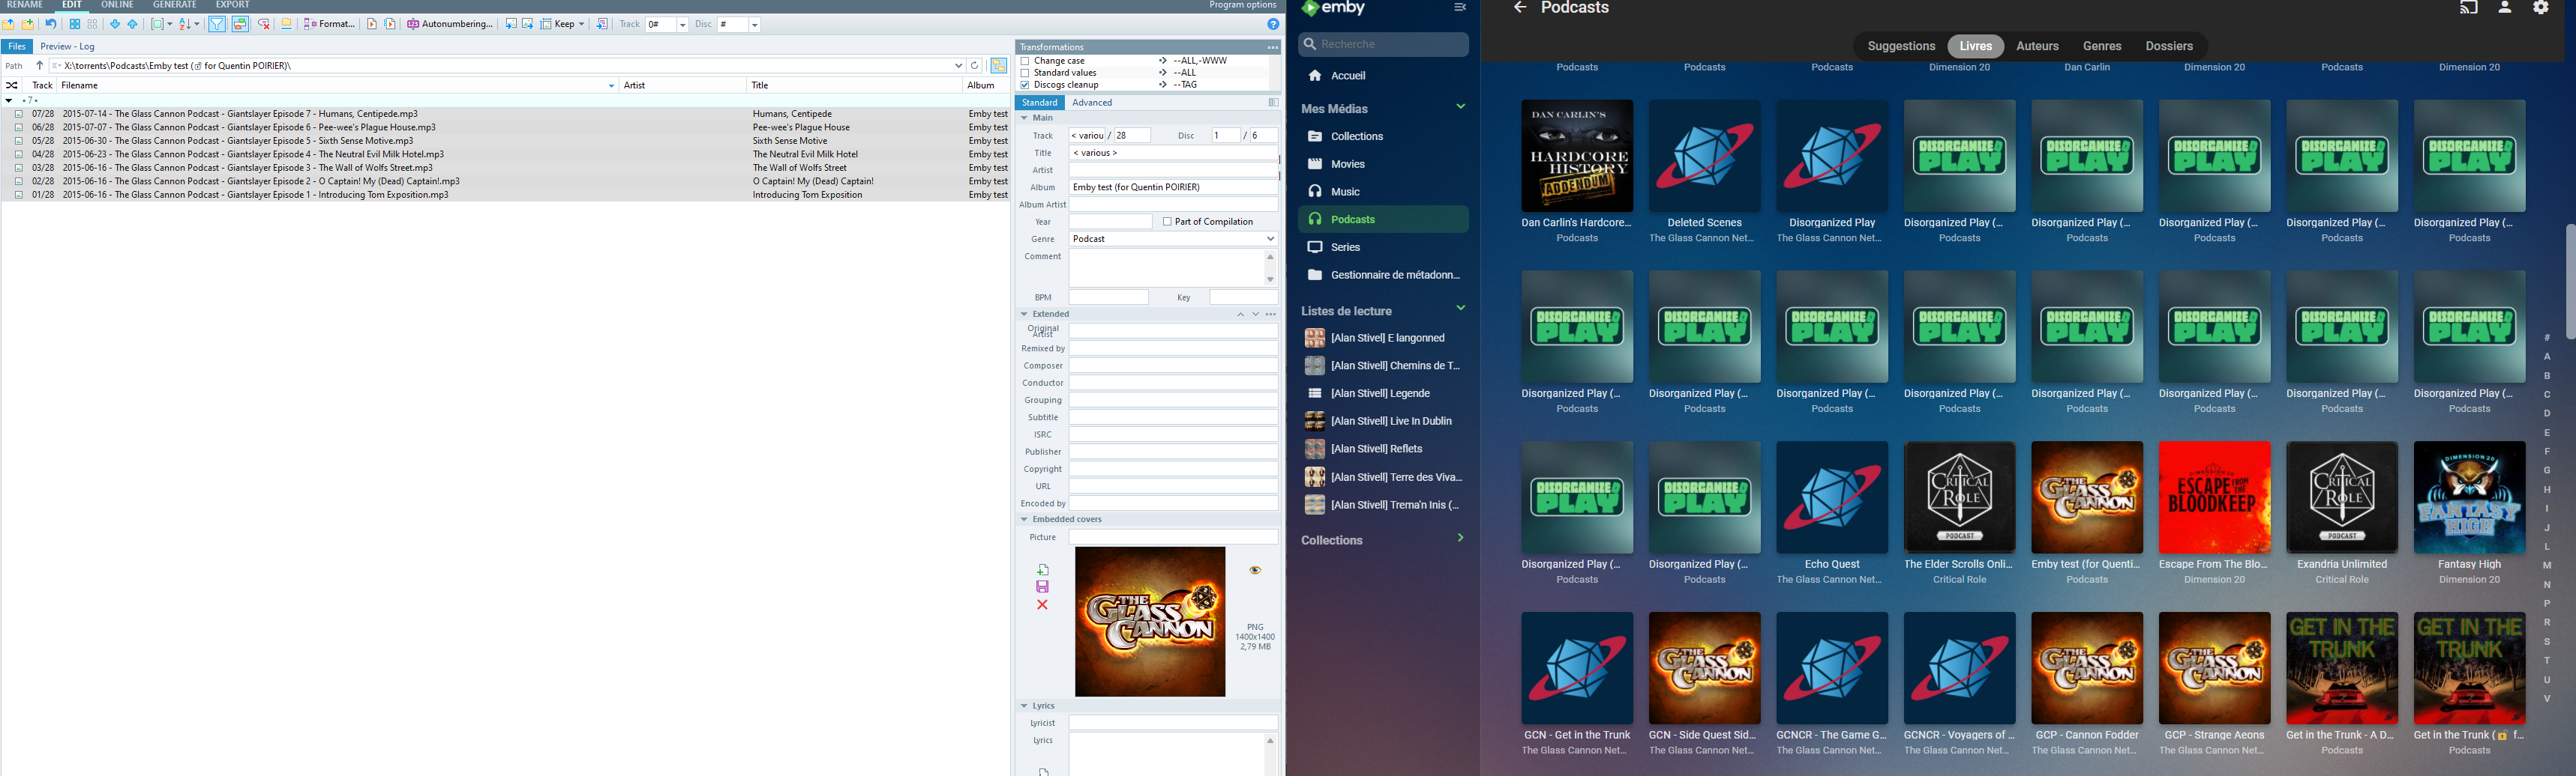Open the Fantasy High podcast thumbnail

point(2469,497)
